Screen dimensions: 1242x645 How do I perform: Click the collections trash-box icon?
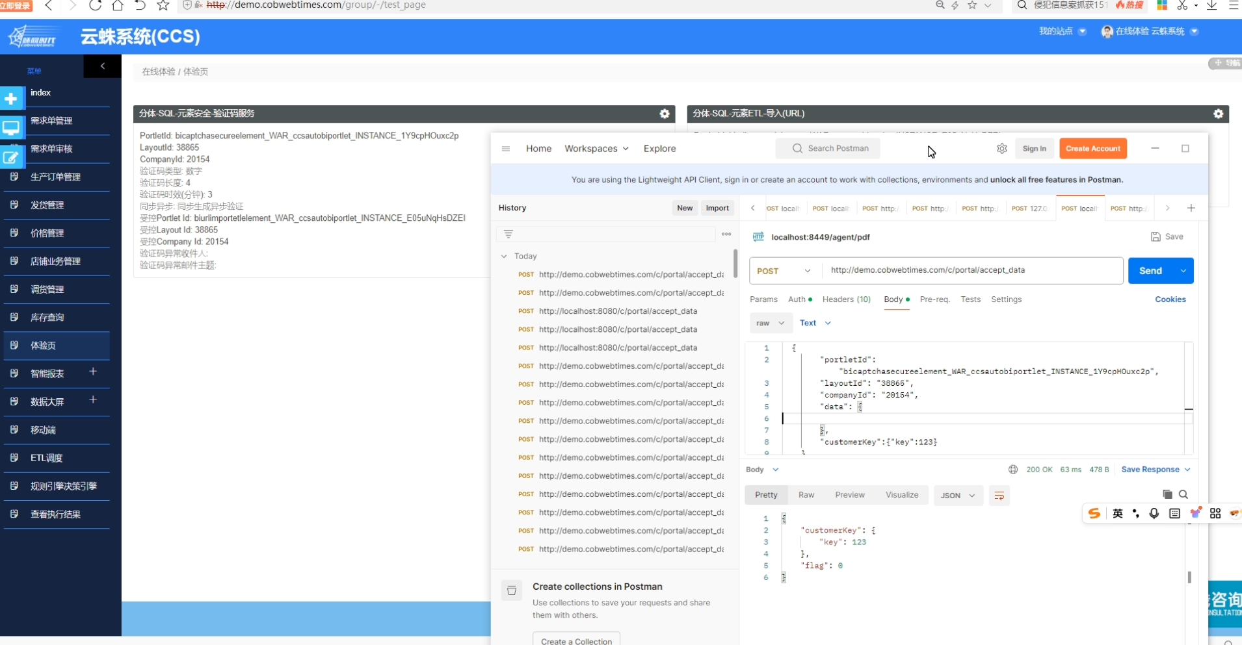[x=512, y=590]
